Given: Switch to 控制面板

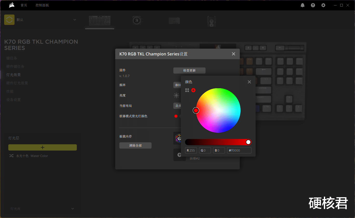Looking at the screenshot, I should coord(42,5).
